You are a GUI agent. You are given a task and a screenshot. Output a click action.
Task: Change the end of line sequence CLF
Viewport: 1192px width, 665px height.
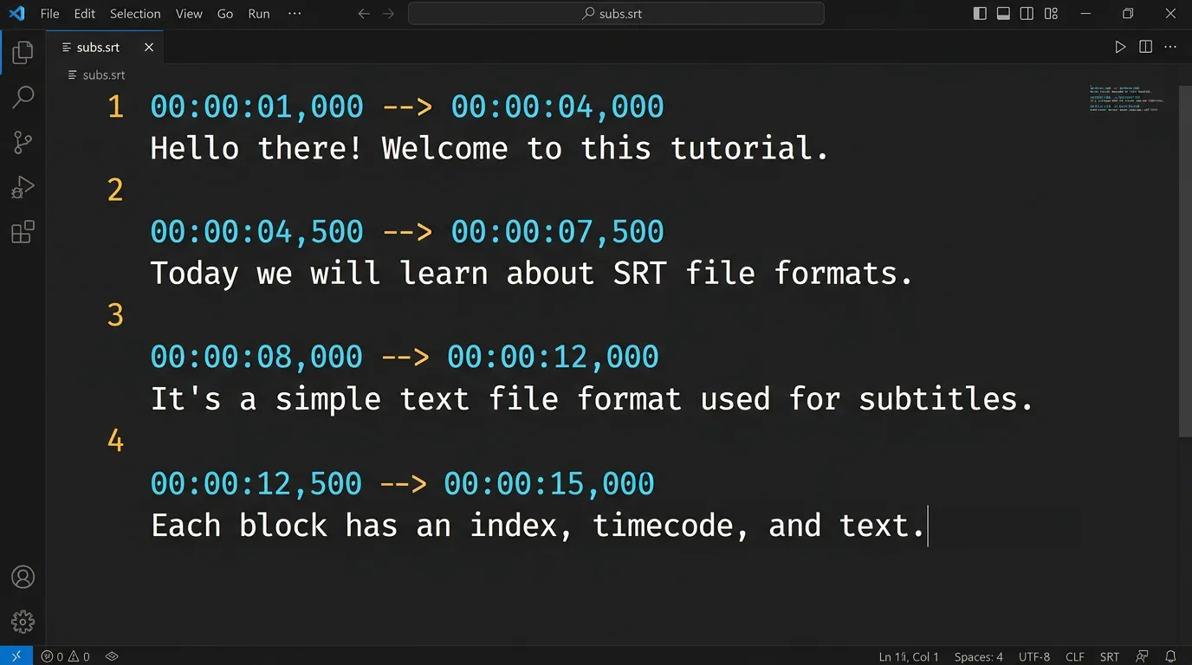[x=1075, y=656]
